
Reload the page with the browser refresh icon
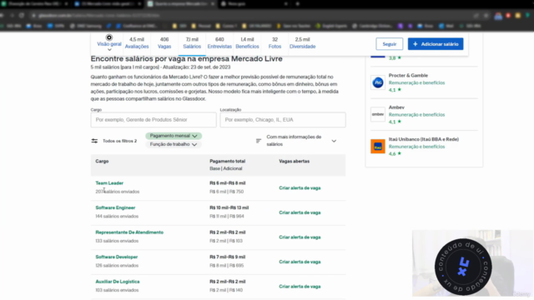coord(22,15)
